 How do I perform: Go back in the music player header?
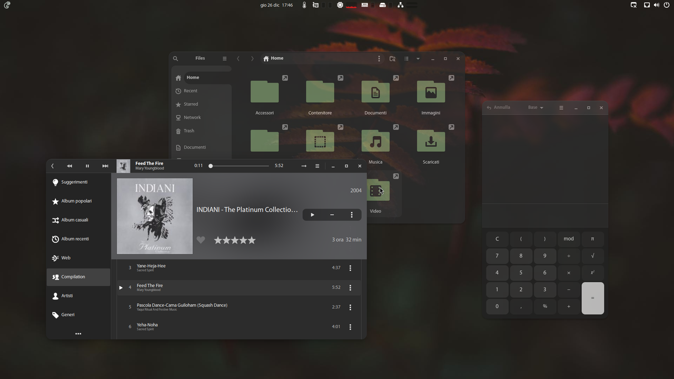[52, 166]
